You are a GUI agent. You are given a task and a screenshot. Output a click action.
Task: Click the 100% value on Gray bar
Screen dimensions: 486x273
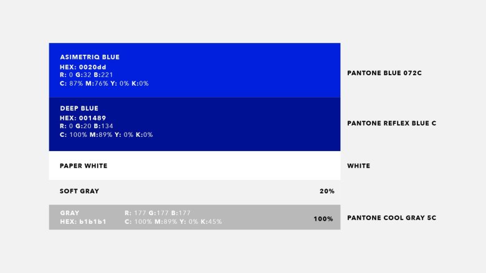click(323, 219)
